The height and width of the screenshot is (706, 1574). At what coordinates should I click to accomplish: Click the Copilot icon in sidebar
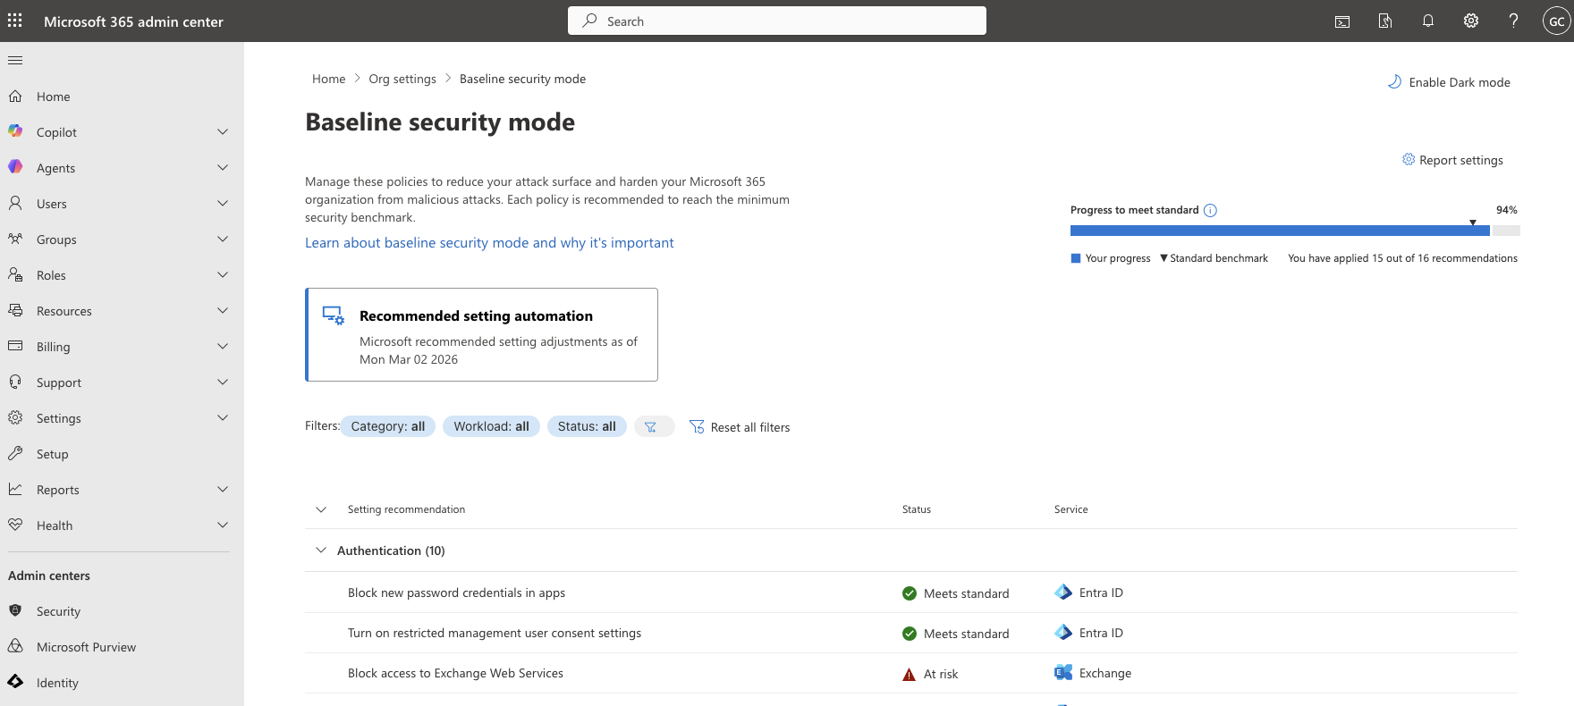coord(15,131)
